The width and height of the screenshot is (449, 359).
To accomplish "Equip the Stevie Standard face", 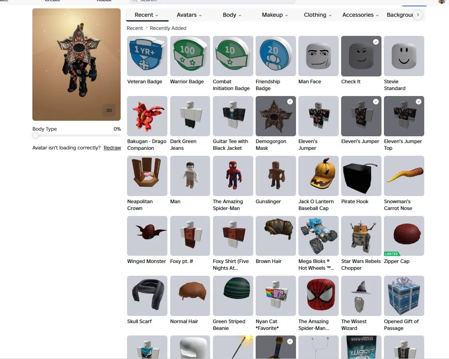I will [x=404, y=56].
